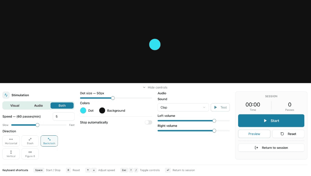The width and height of the screenshot is (311, 176).
Task: Click the Left volume slider handle
Action: click(x=214, y=121)
